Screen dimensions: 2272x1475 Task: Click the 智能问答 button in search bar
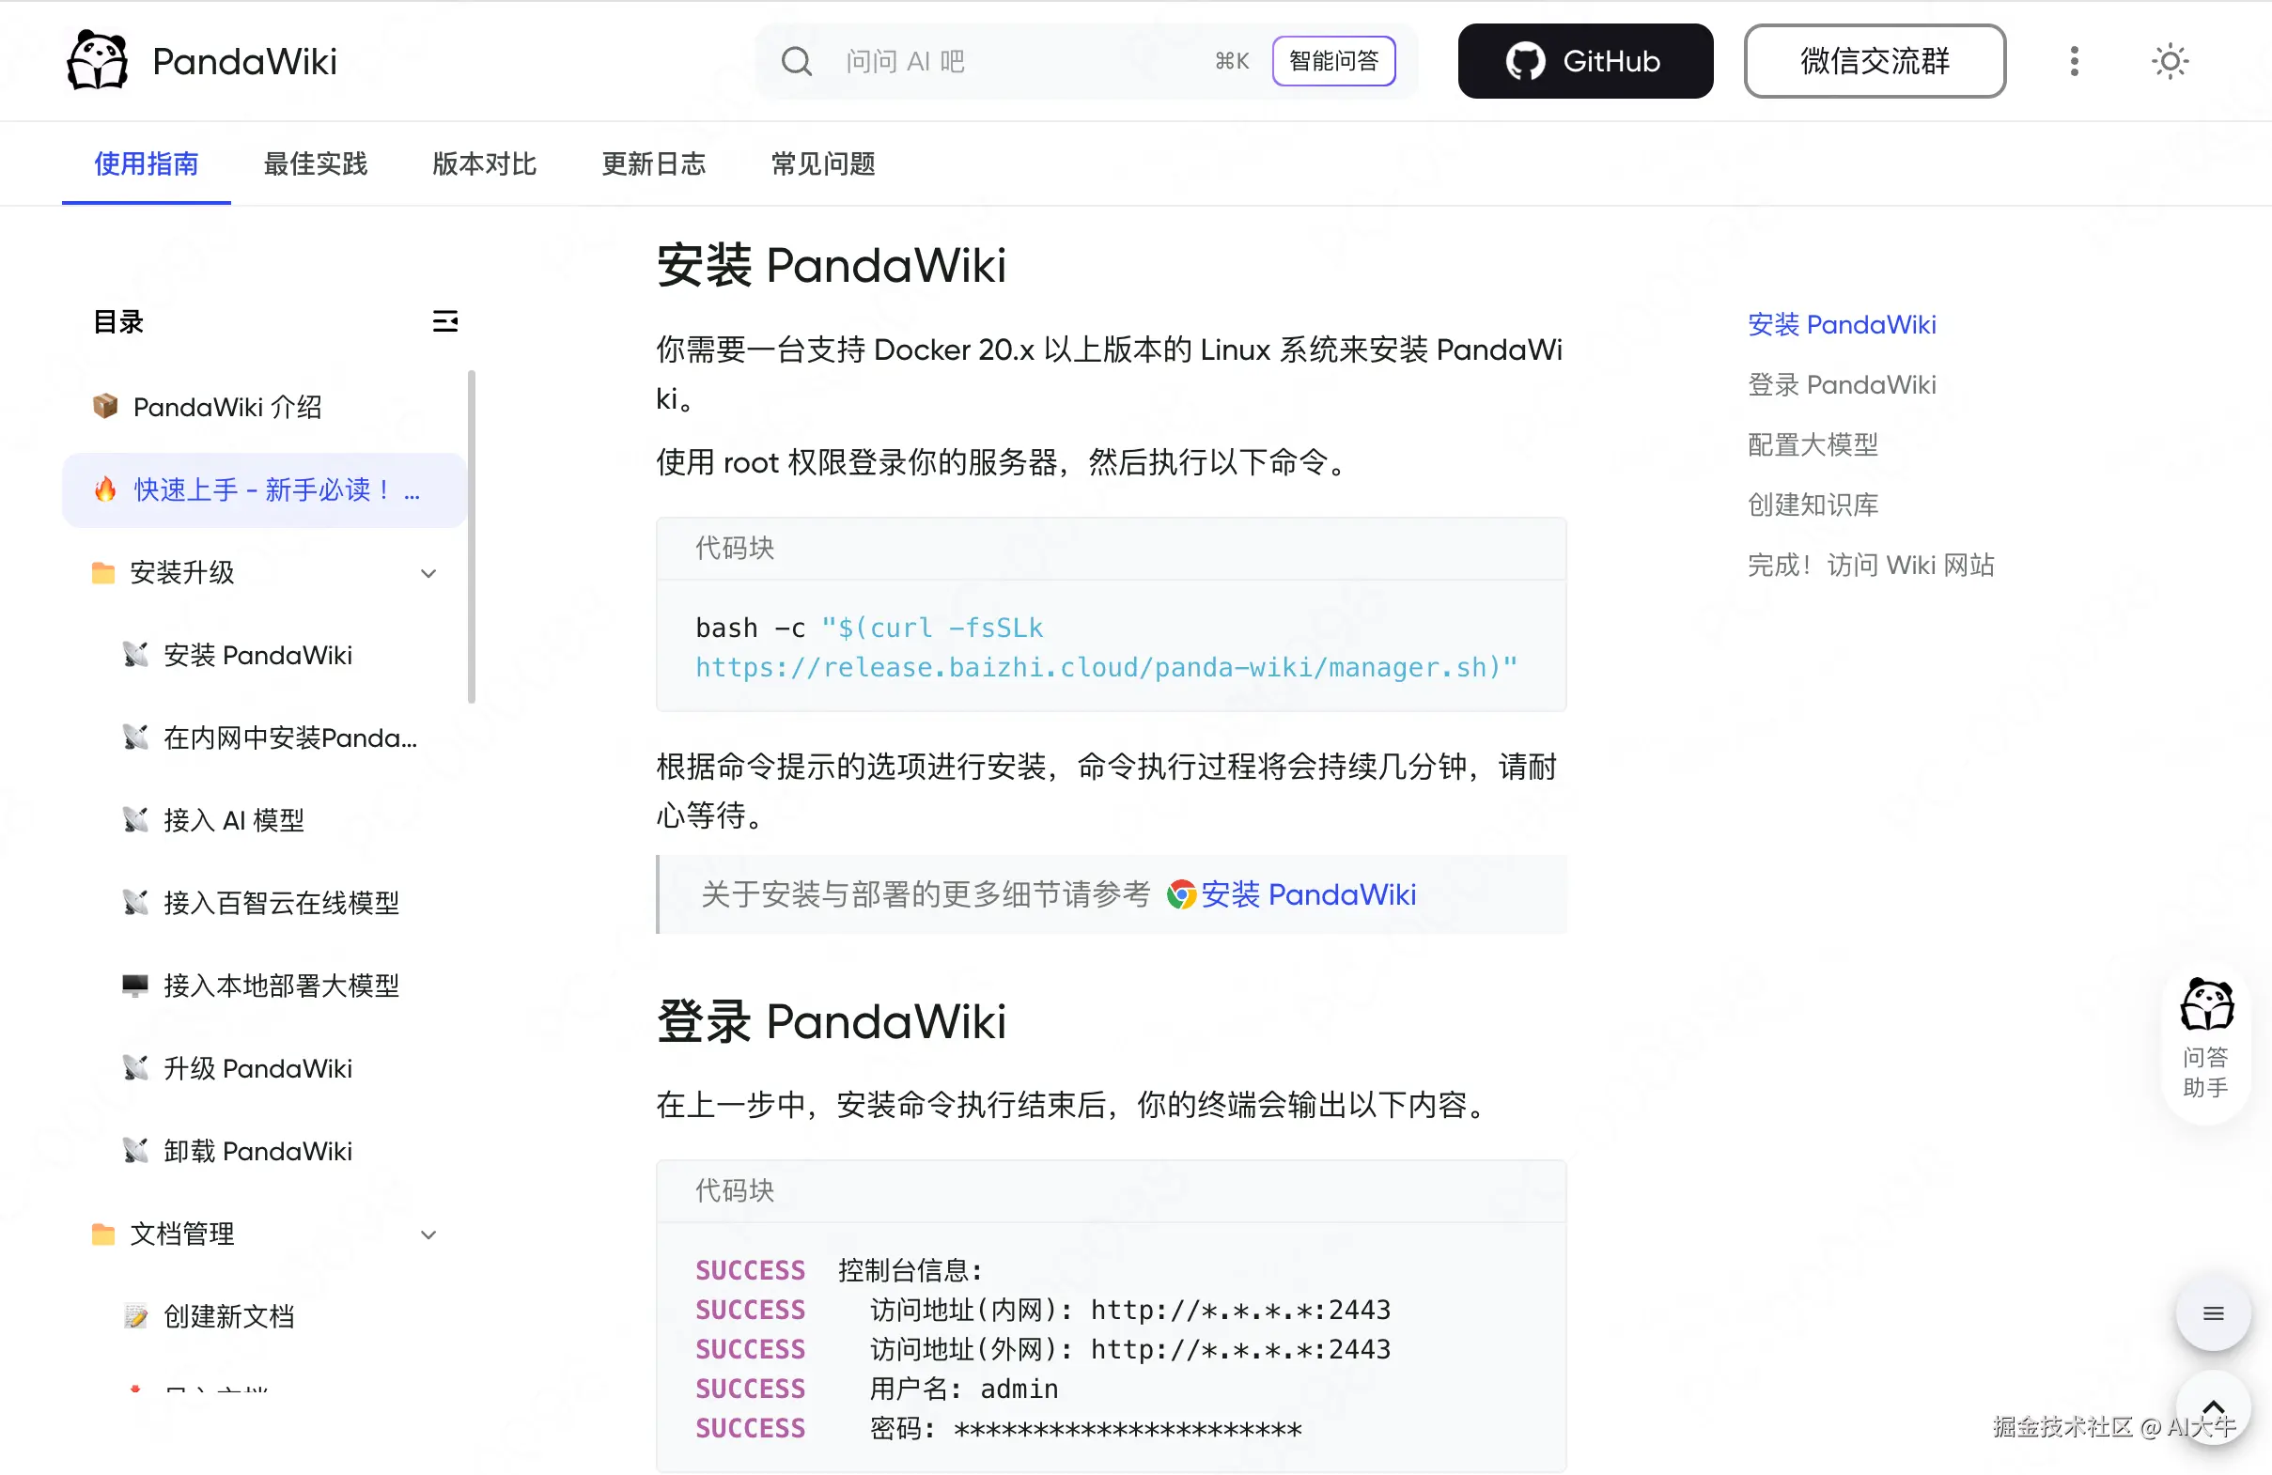click(1333, 61)
